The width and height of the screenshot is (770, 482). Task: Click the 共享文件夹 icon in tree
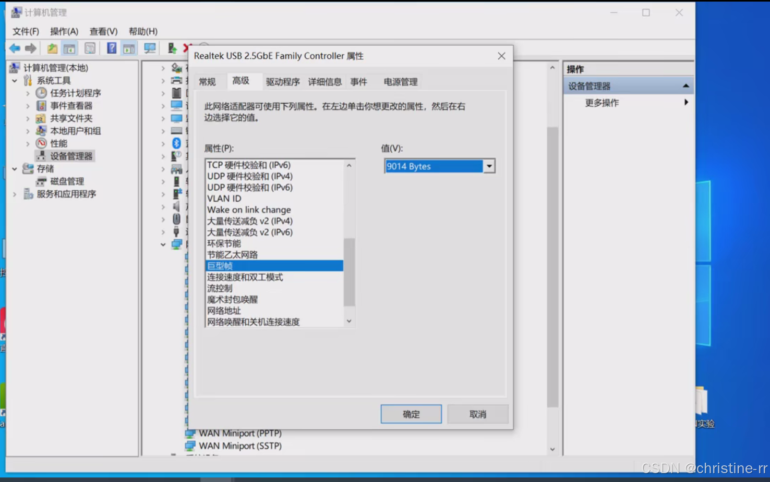41,118
